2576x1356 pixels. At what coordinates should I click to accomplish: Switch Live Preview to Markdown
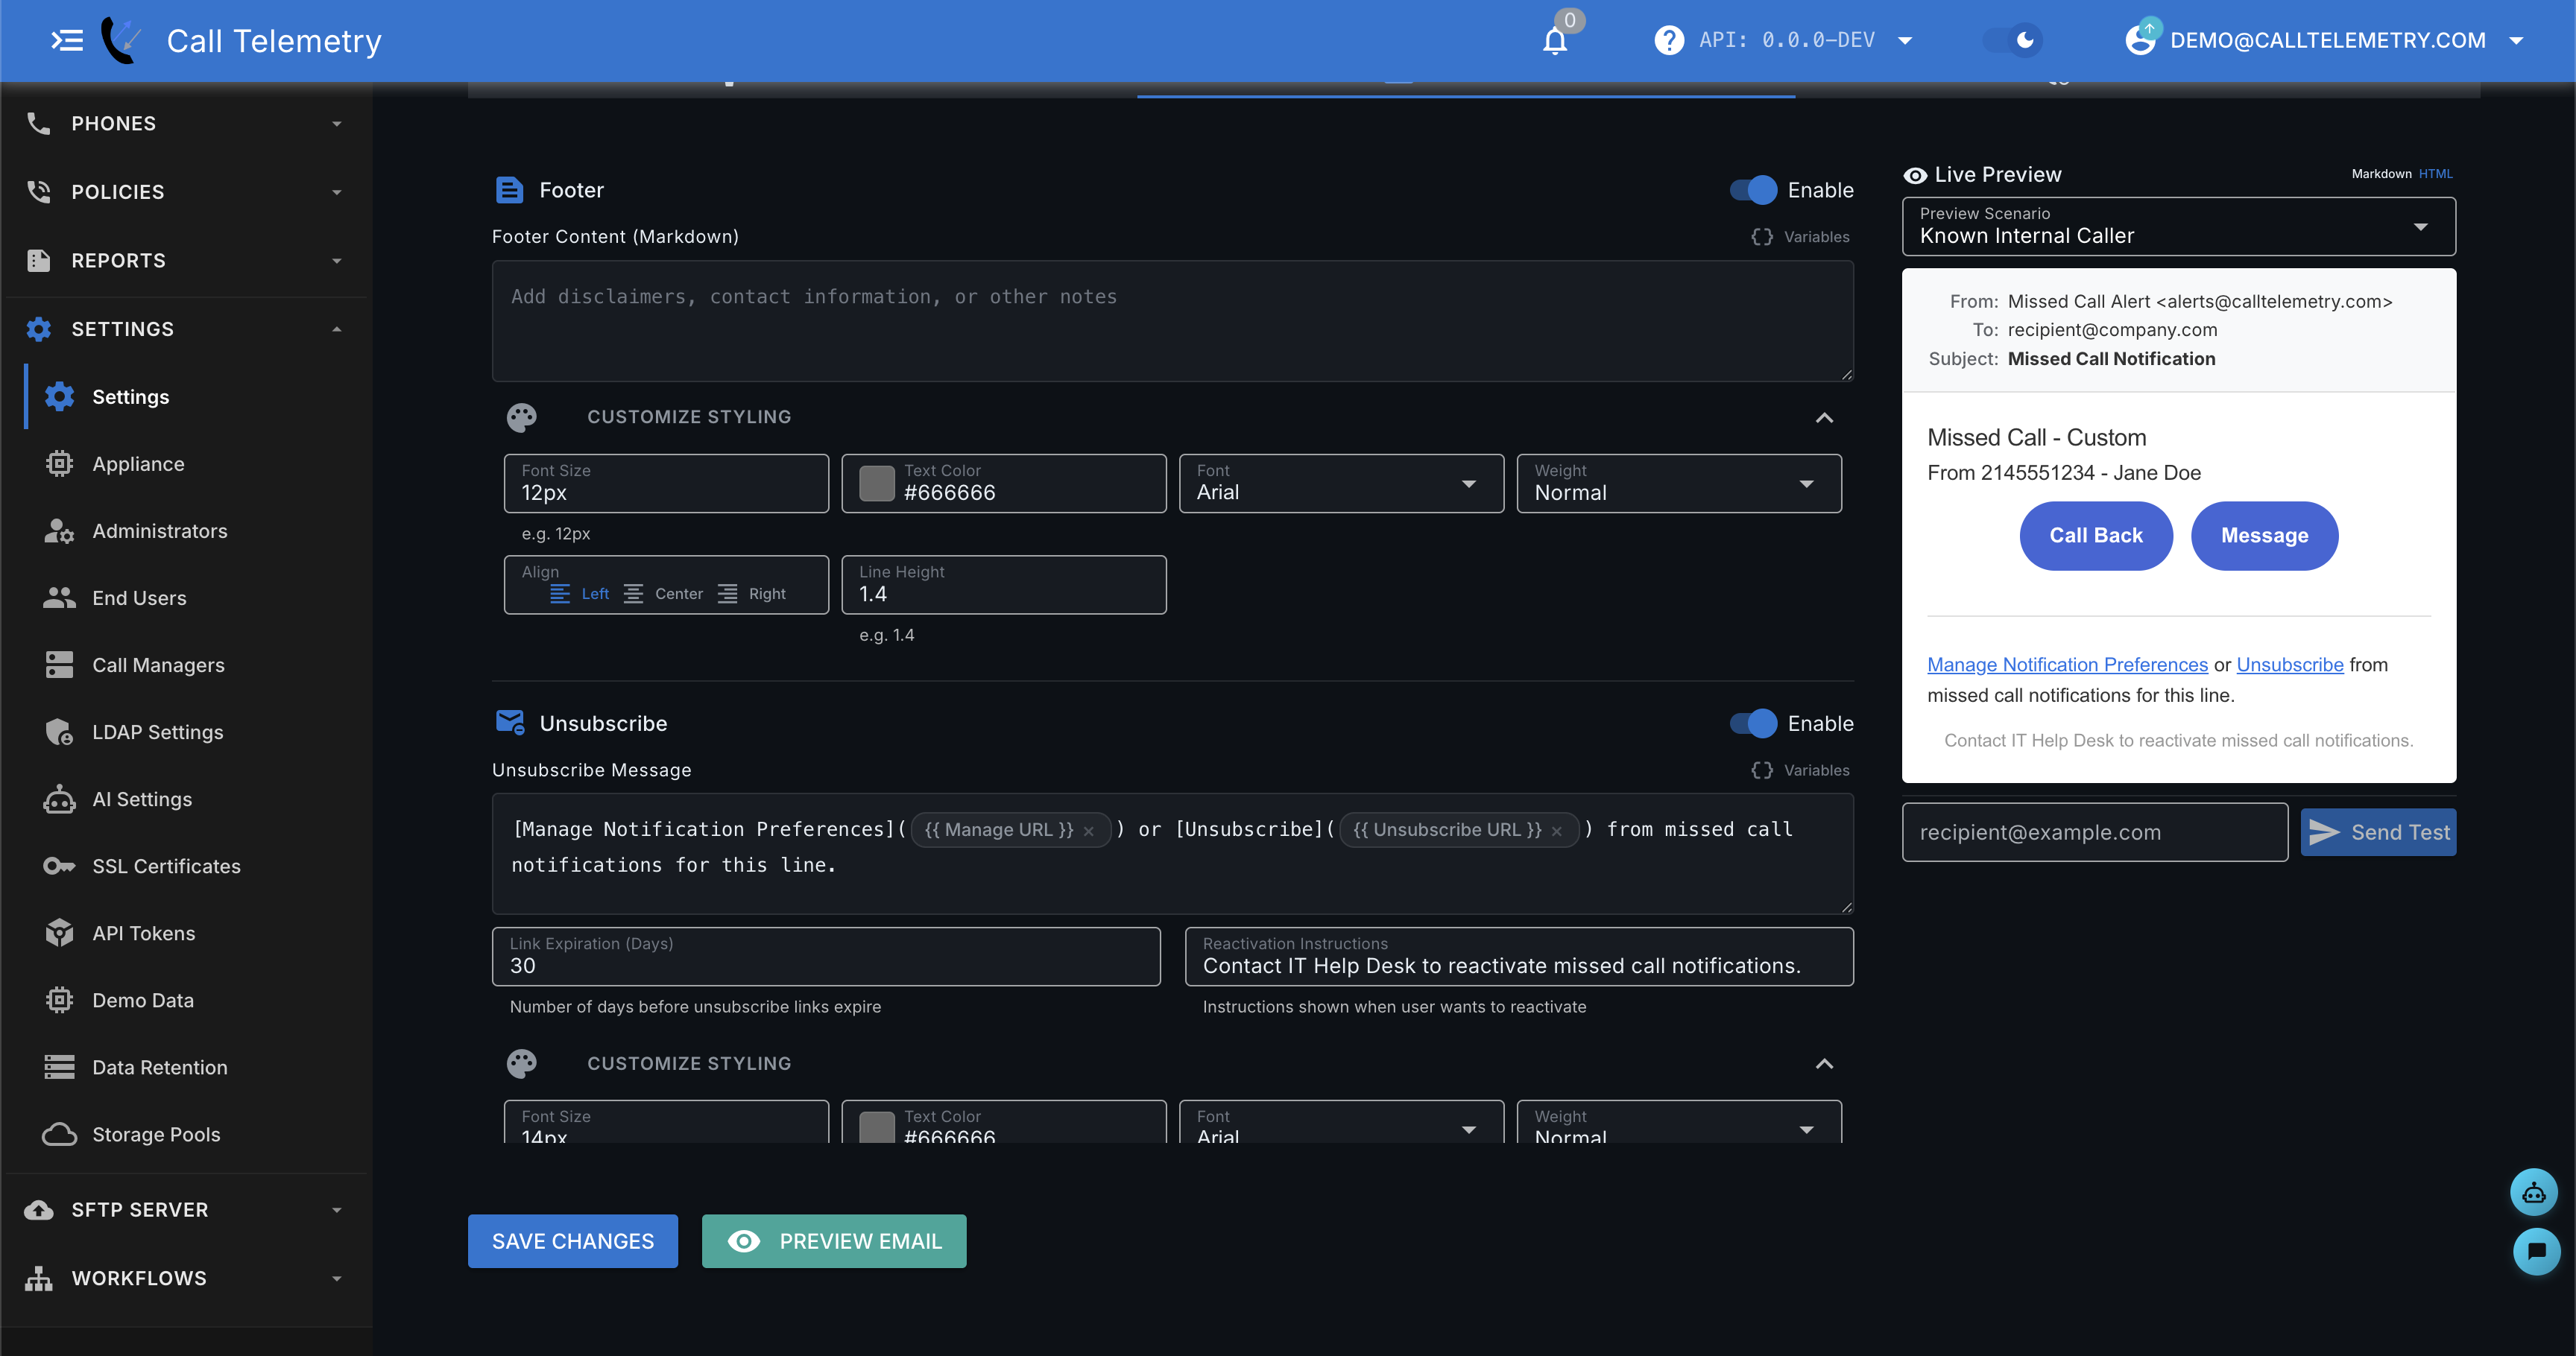tap(2381, 174)
